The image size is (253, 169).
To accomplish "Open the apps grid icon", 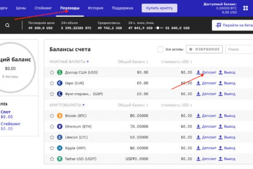I will click(246, 8).
